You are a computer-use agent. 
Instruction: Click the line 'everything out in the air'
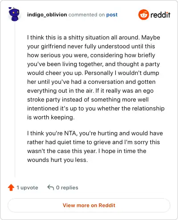point(60,90)
